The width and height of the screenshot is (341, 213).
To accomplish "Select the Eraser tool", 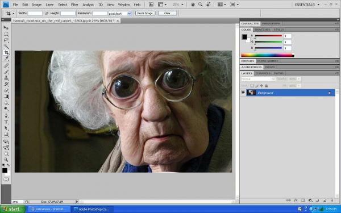I will (6, 90).
